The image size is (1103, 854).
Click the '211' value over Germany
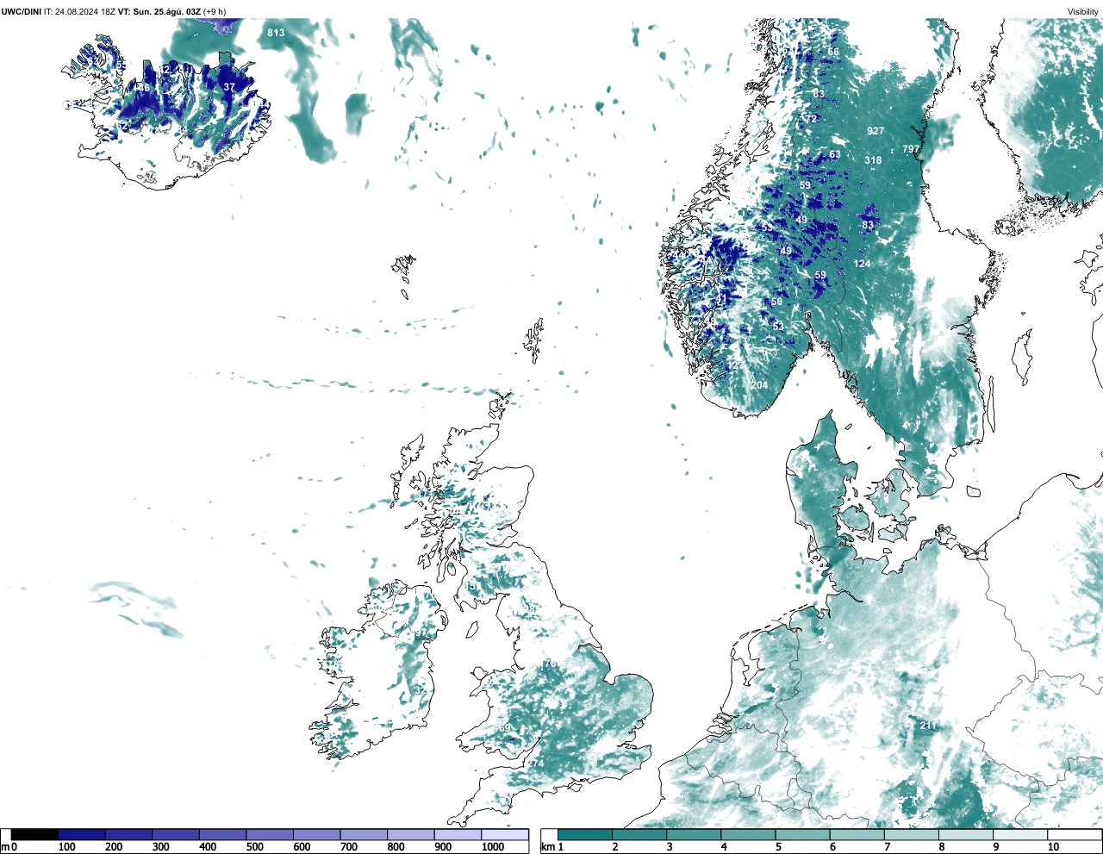[927, 726]
